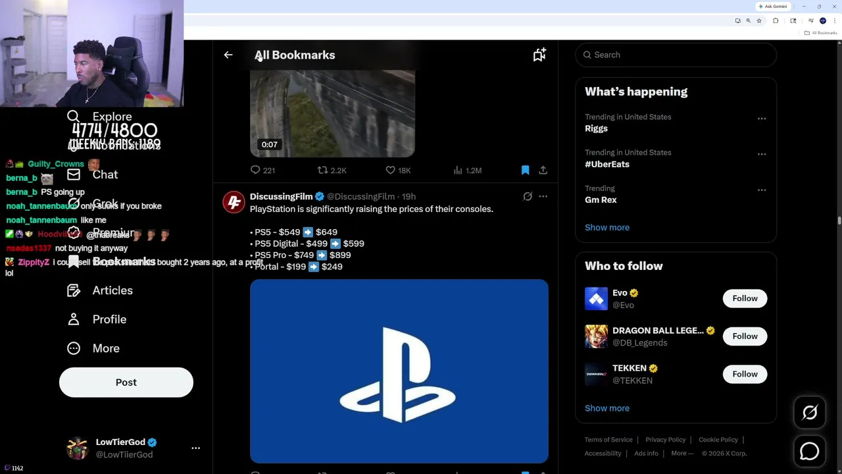Open Profile in the sidebar
Image resolution: width=842 pixels, height=474 pixels.
[96, 319]
